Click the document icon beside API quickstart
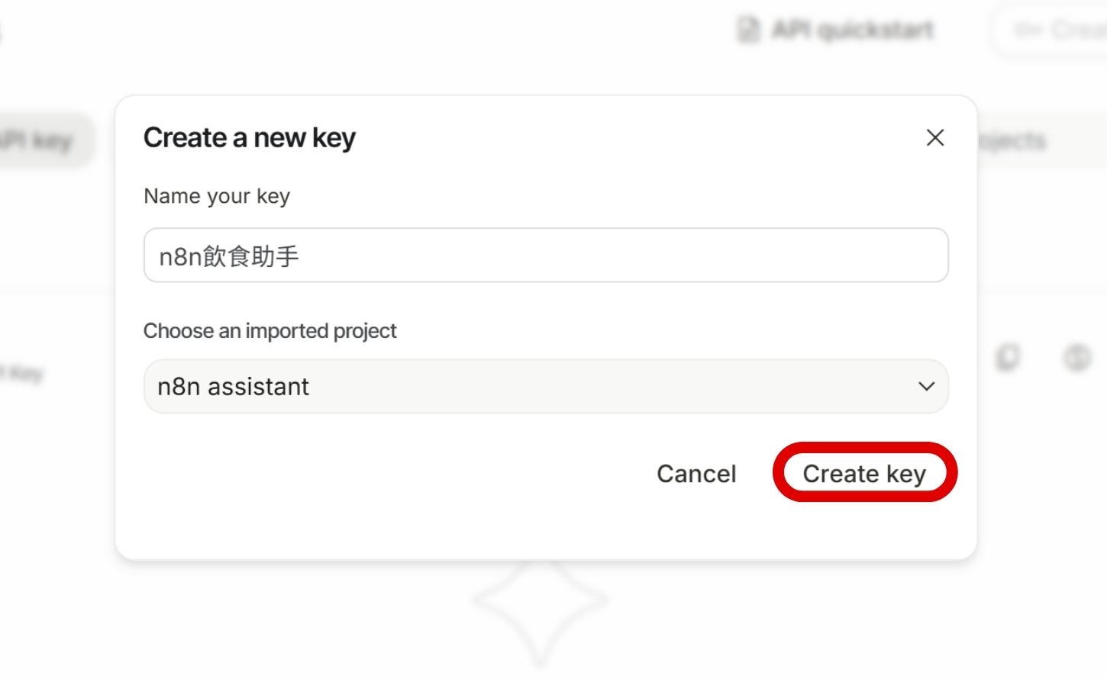1107x679 pixels. point(748,31)
